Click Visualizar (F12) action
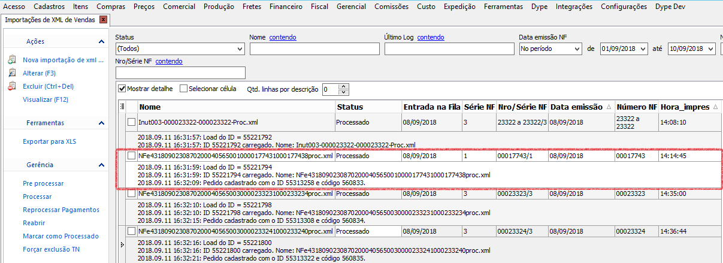The height and width of the screenshot is (263, 723). pyautogui.click(x=46, y=99)
